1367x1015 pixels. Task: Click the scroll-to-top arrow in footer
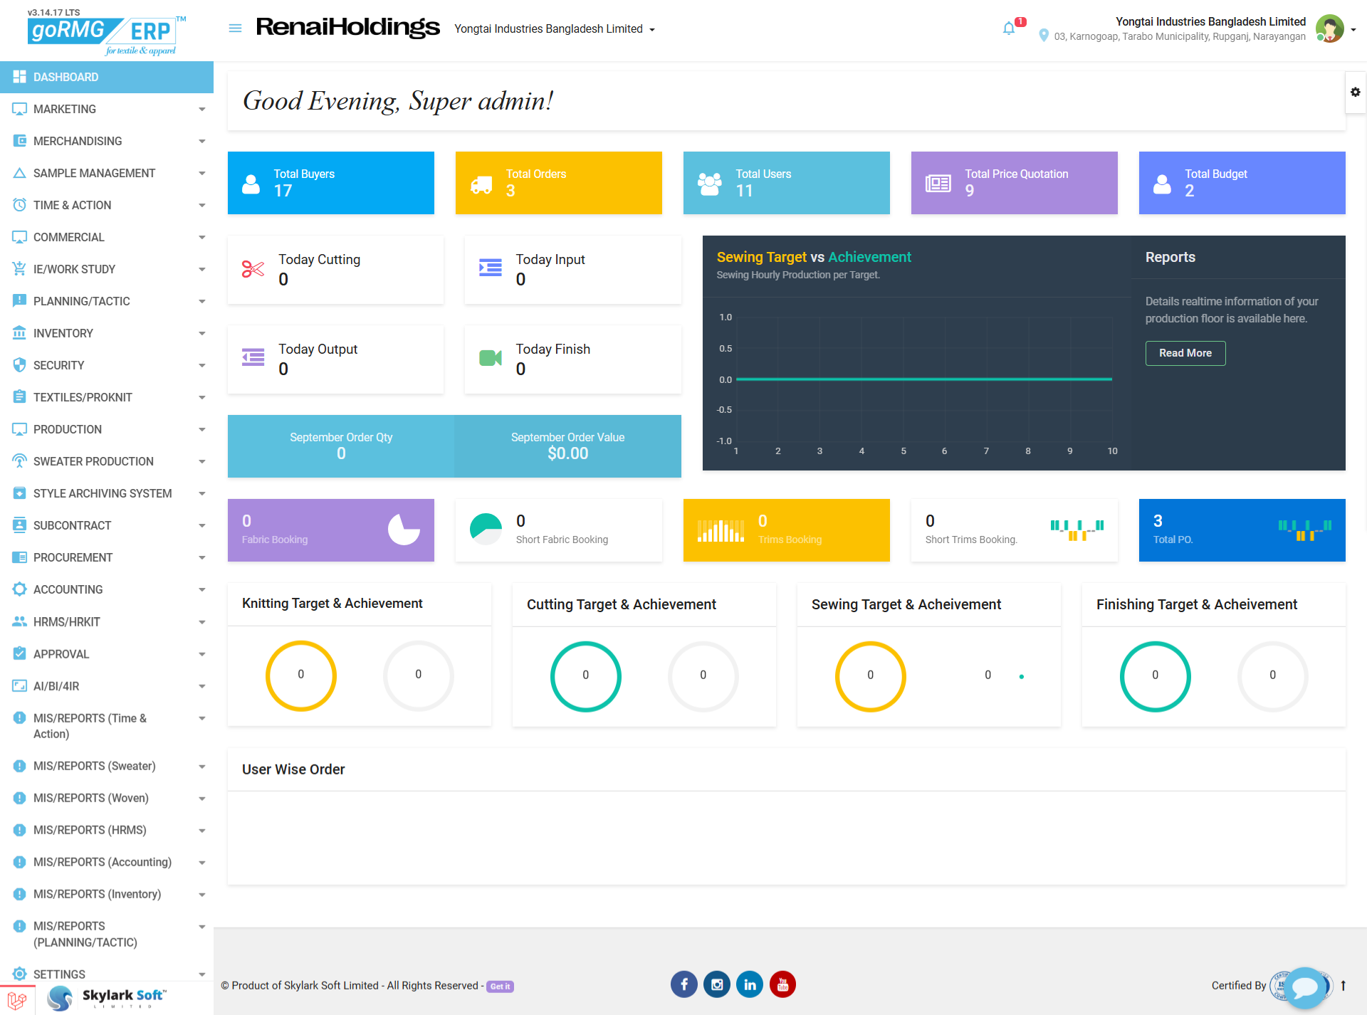1343,985
